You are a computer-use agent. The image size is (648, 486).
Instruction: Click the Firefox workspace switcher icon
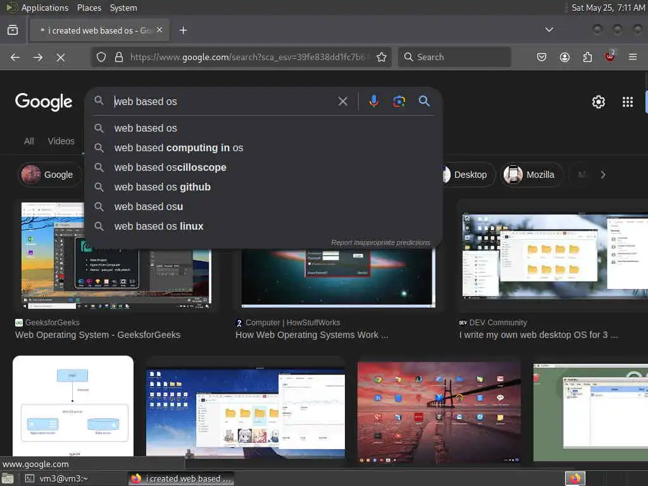pyautogui.click(x=575, y=478)
